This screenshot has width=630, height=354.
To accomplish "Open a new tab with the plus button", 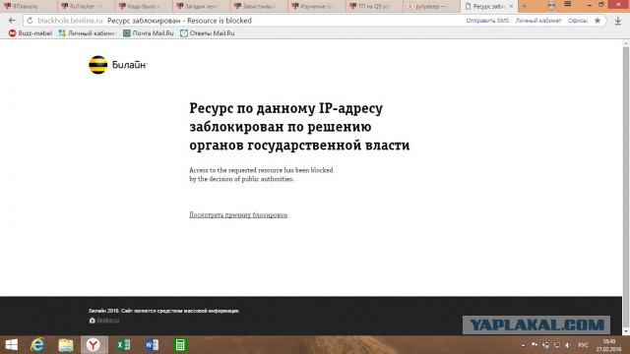I will (x=525, y=6).
